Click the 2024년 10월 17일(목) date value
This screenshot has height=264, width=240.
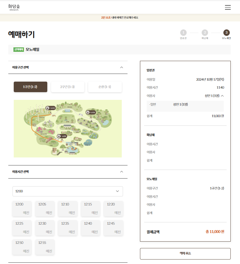210,79
